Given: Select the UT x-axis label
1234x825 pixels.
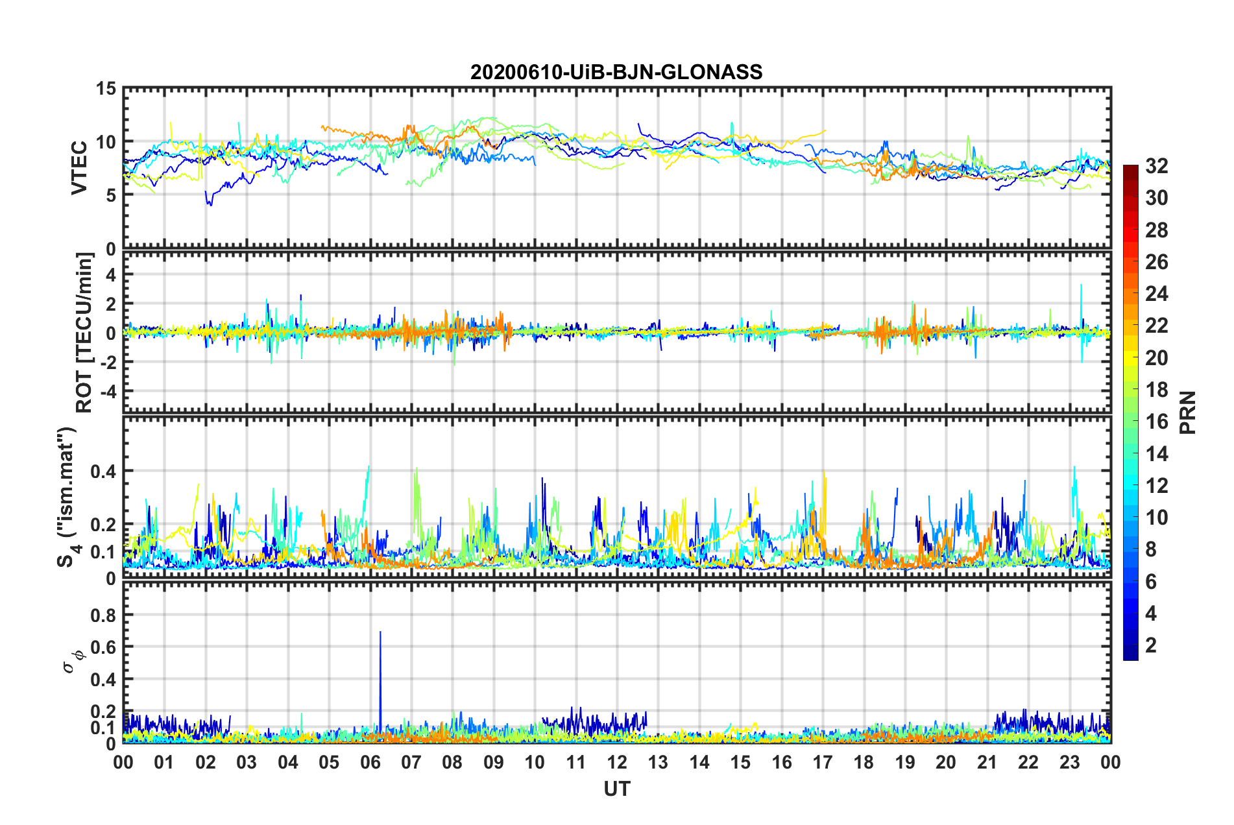Looking at the screenshot, I should (617, 789).
